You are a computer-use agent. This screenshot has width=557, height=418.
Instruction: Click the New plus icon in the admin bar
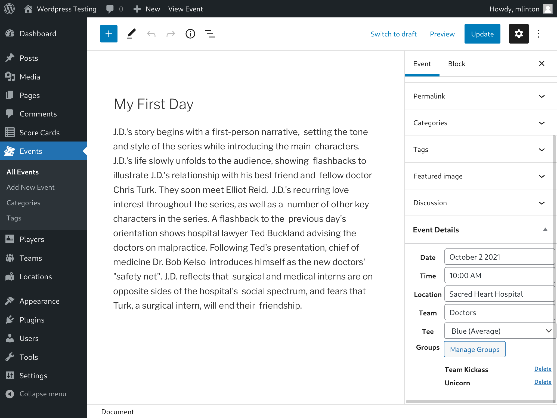[x=137, y=9]
